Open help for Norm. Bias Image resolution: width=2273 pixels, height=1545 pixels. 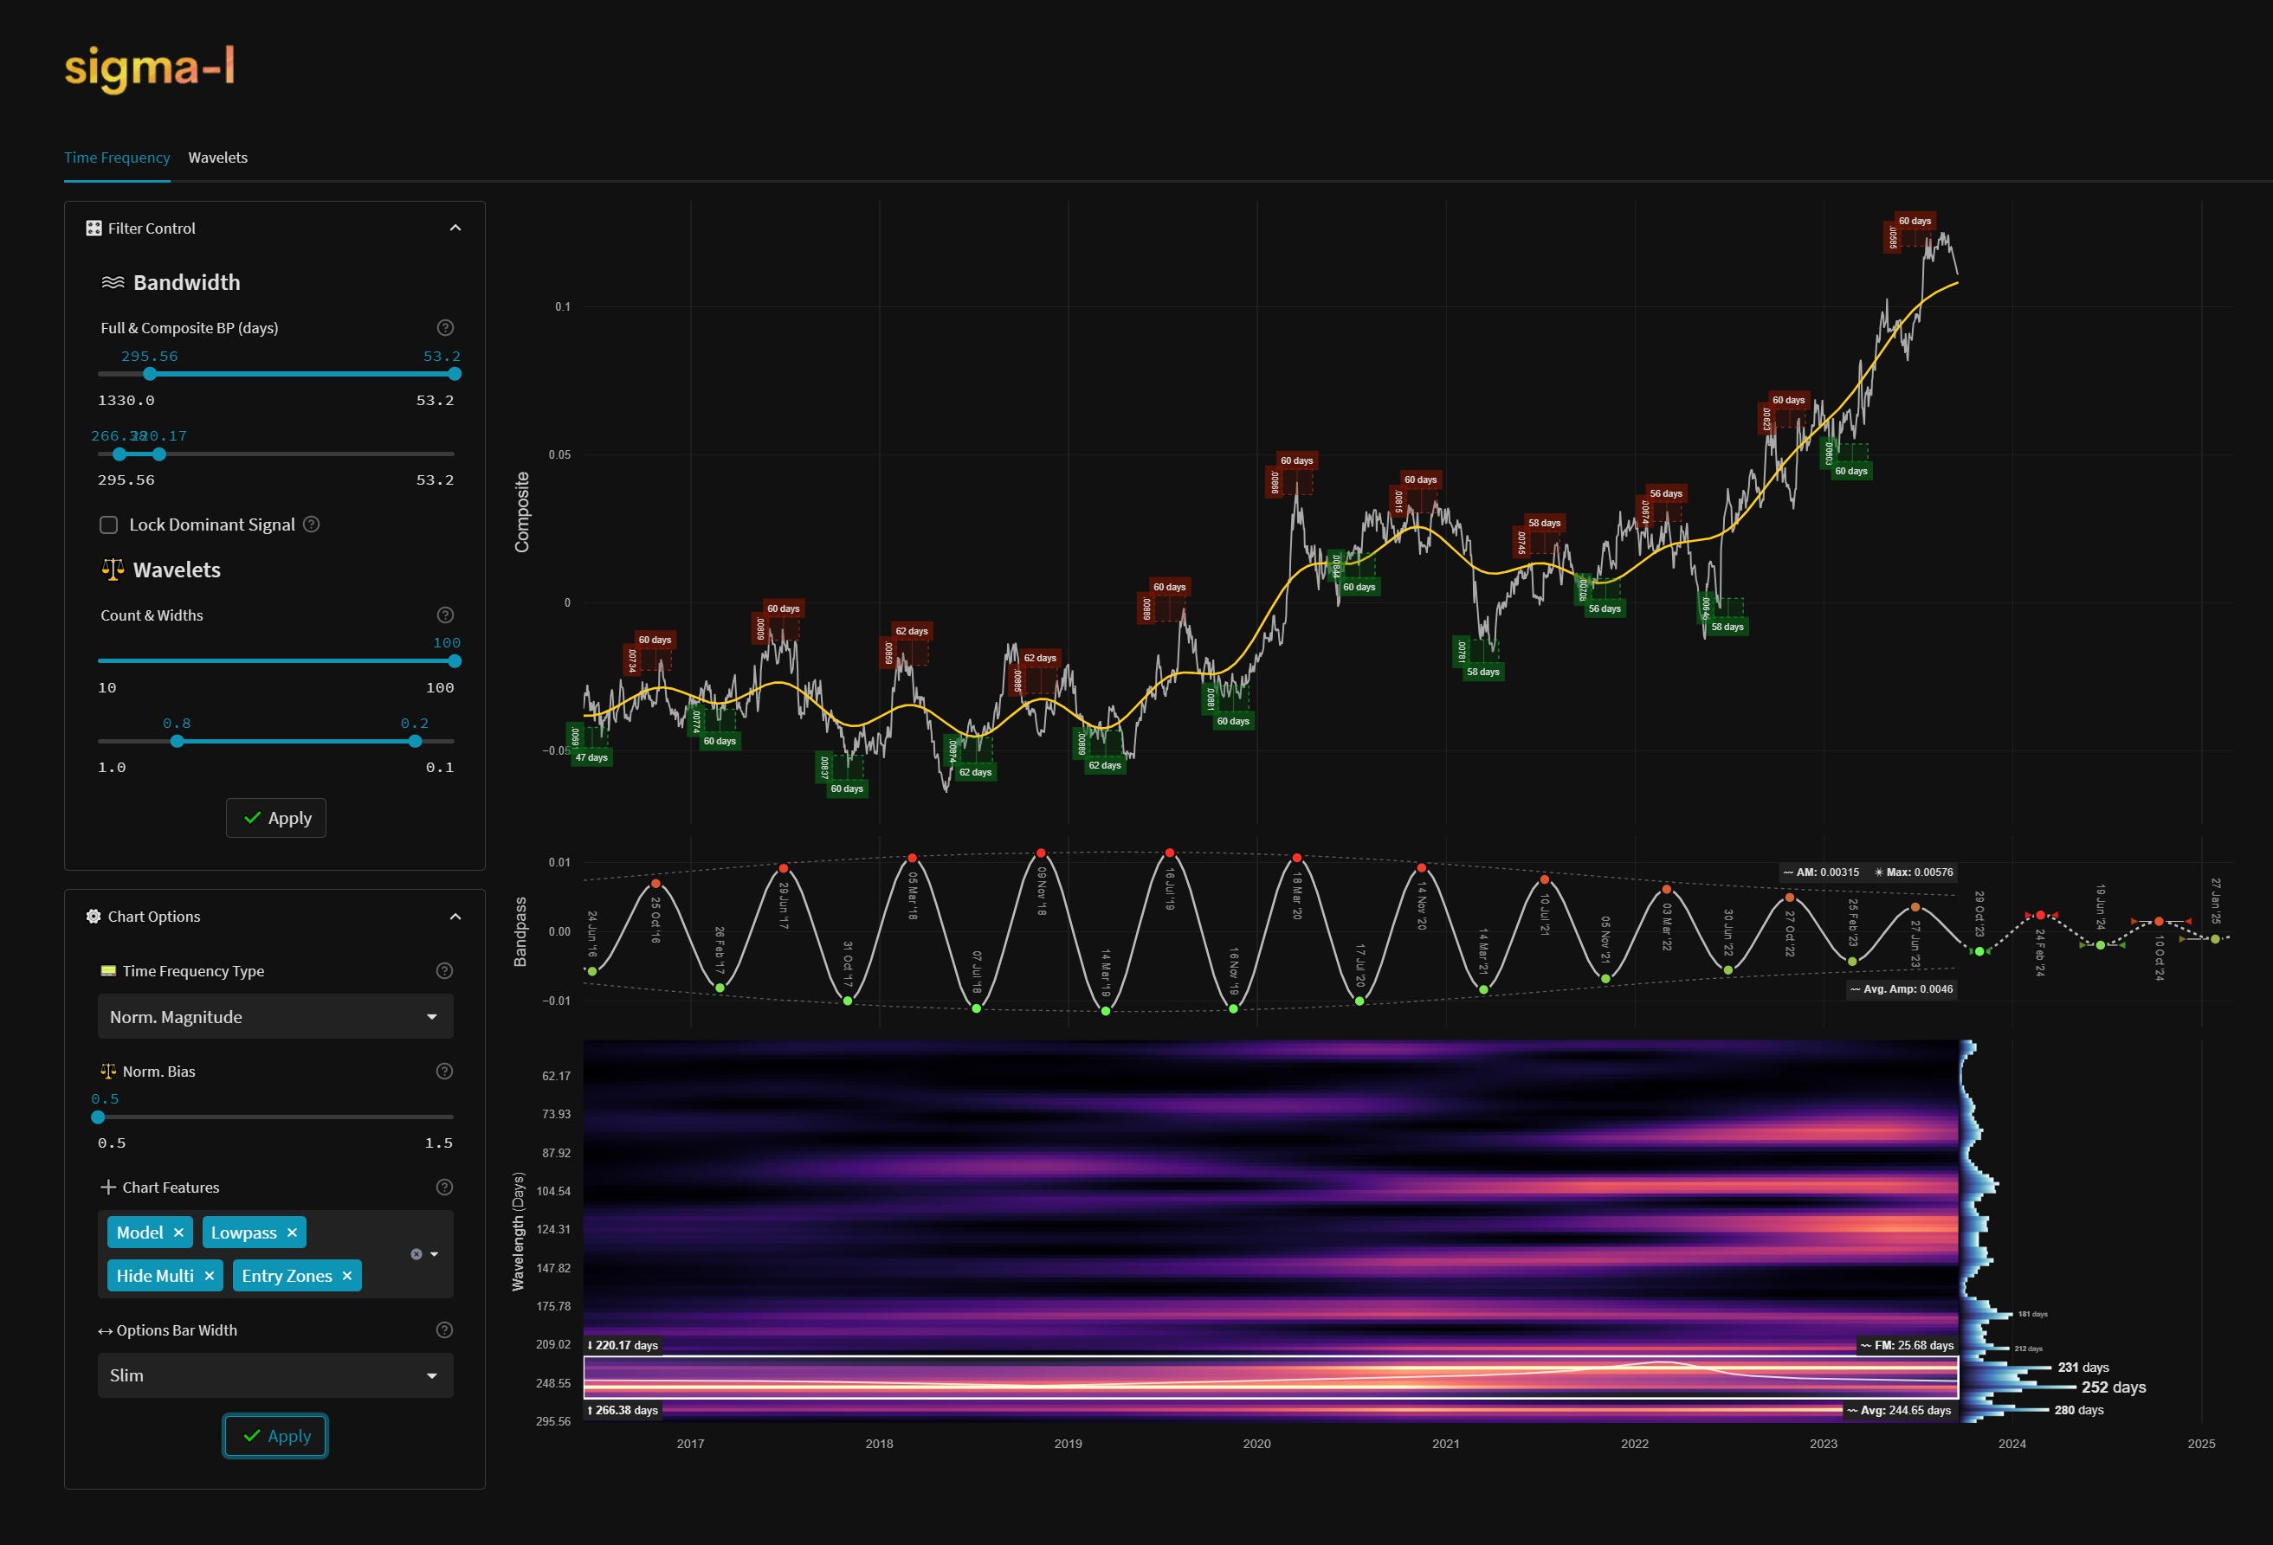444,1072
